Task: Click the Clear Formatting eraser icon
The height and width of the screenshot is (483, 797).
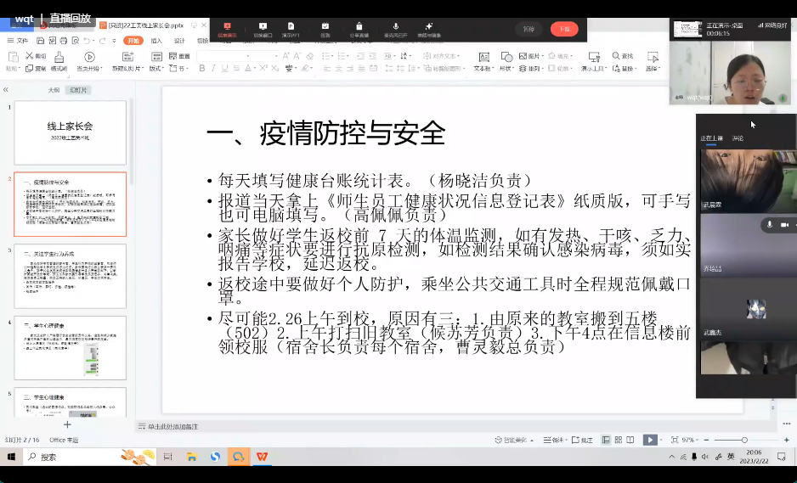Action: pyautogui.click(x=310, y=56)
